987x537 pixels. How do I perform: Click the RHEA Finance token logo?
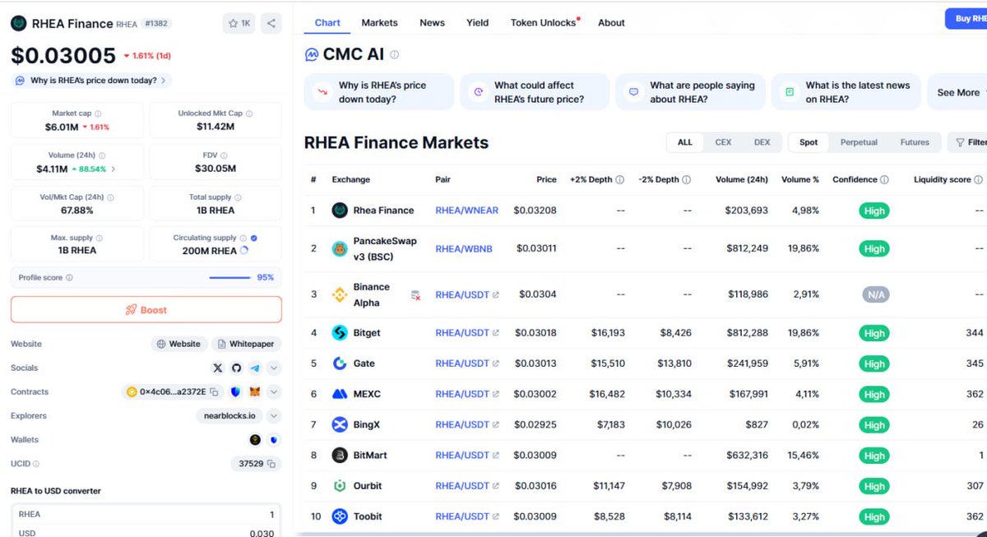[19, 23]
